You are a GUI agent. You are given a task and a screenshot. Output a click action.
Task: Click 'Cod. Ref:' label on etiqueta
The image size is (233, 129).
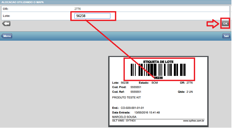(x=118, y=92)
